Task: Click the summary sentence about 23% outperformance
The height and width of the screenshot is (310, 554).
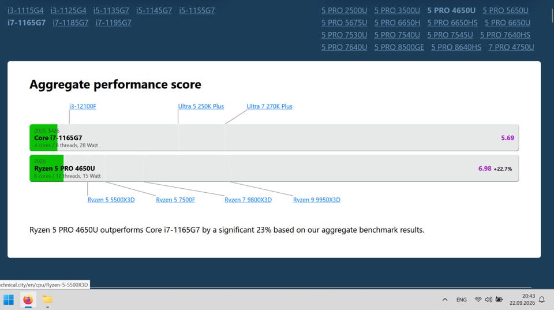Action: click(x=227, y=230)
